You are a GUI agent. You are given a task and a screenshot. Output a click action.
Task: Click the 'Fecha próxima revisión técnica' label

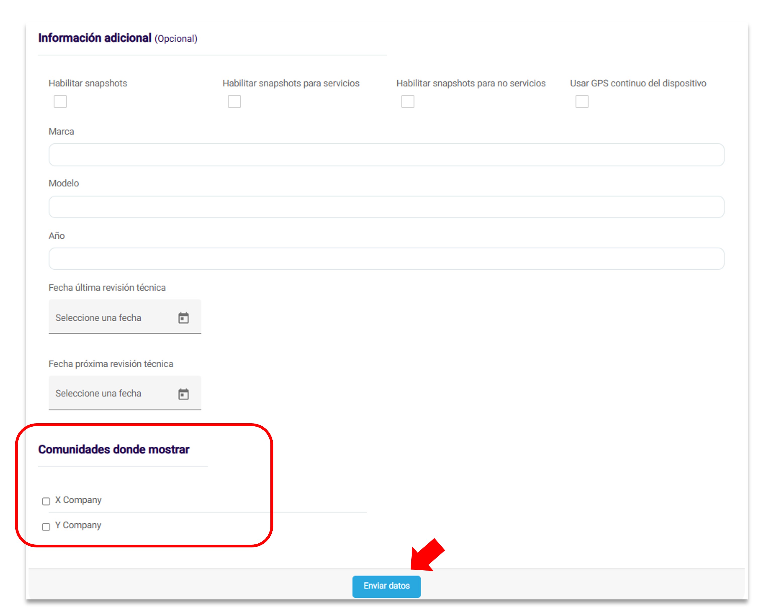click(111, 364)
